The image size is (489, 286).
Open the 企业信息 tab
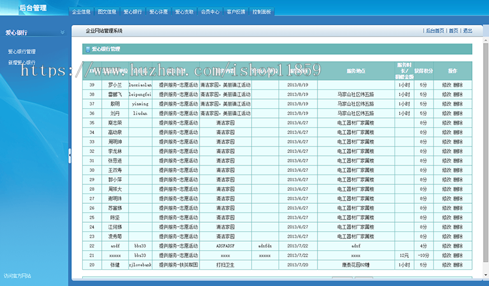81,12
